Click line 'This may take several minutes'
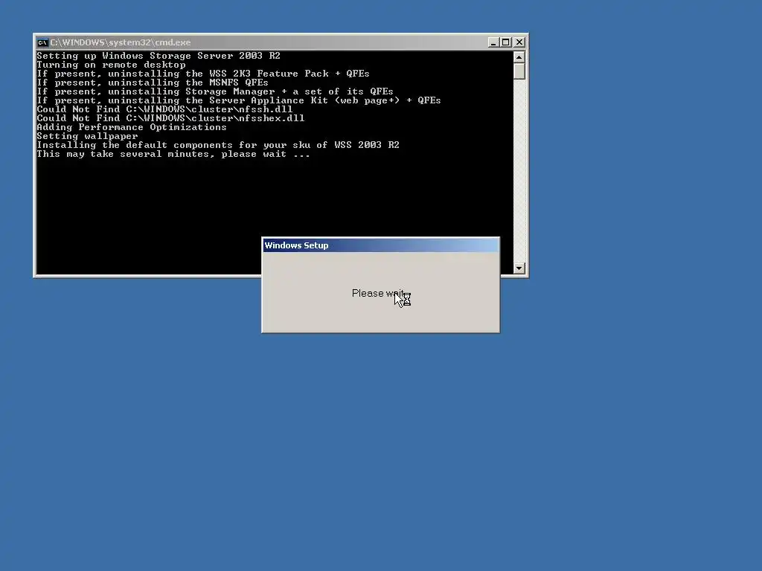 [x=173, y=154]
